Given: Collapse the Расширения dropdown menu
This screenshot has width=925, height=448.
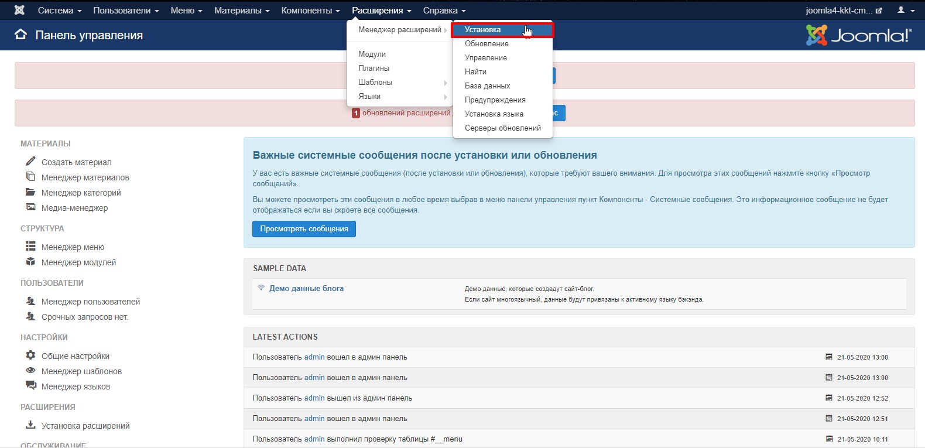Looking at the screenshot, I should coord(382,11).
